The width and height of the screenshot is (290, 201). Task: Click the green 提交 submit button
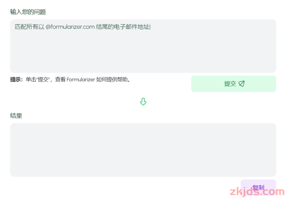[x=233, y=84]
